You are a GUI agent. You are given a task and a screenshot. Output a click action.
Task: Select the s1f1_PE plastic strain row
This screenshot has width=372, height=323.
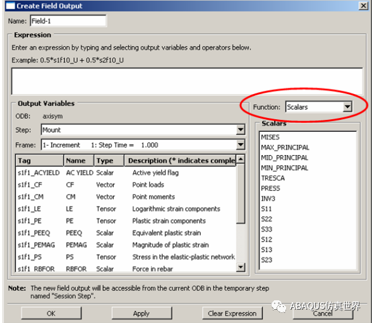click(x=126, y=221)
